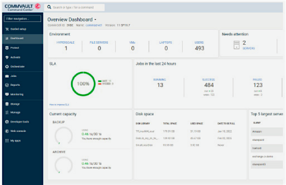Open the SUCCESS jobs link
Screen dimensions: 286x185
[208, 80]
